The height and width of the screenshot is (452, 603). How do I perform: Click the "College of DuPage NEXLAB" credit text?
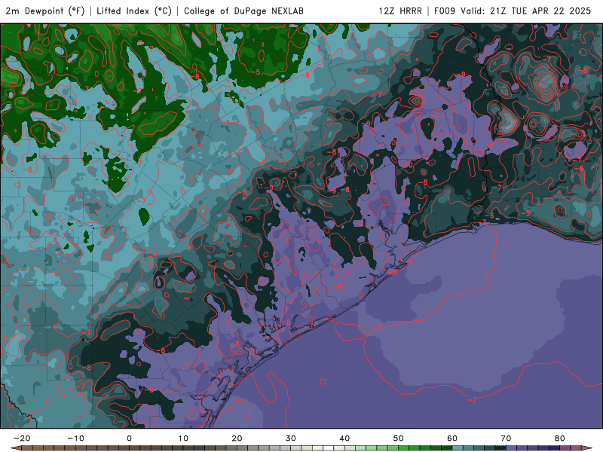click(243, 11)
